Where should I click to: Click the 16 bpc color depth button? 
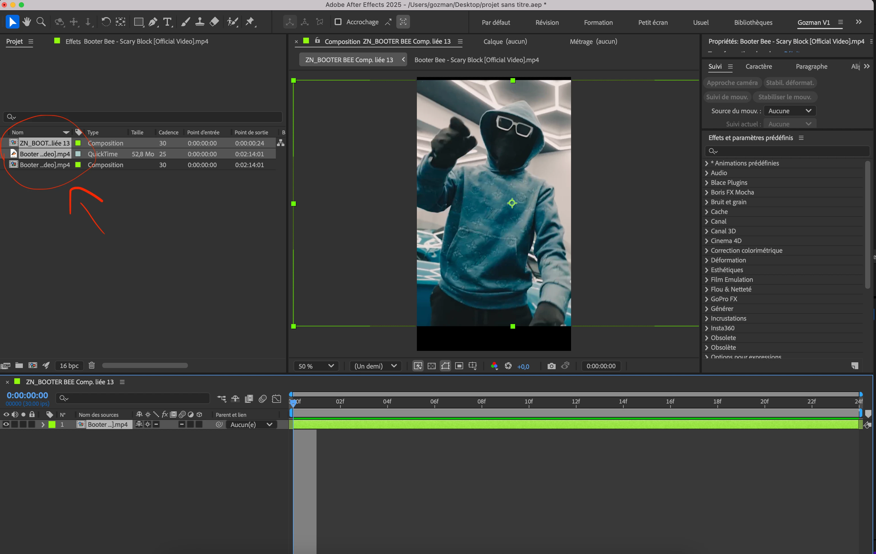[69, 366]
